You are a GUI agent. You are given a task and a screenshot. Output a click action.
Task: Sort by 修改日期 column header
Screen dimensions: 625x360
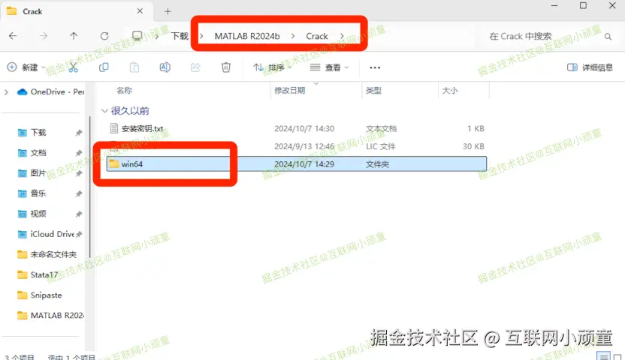(290, 91)
